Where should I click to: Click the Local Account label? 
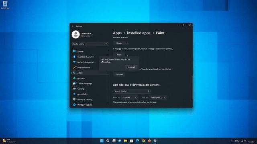point(86,36)
